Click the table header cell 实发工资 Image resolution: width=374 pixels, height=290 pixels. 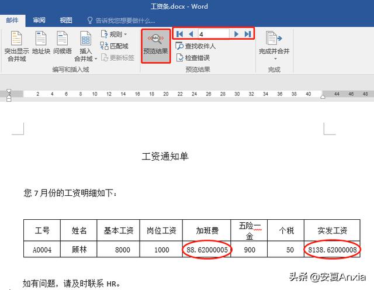point(332,230)
